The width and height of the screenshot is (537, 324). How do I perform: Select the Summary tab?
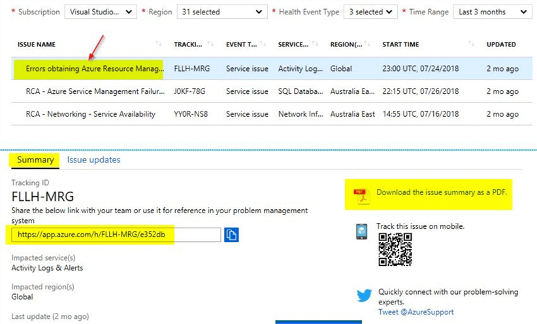(35, 160)
